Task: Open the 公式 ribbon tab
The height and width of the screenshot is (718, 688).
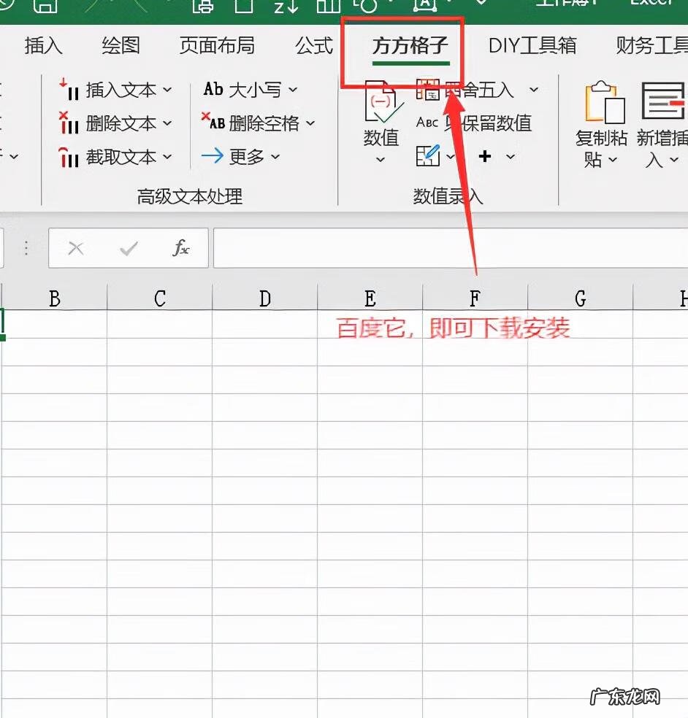Action: 314,46
